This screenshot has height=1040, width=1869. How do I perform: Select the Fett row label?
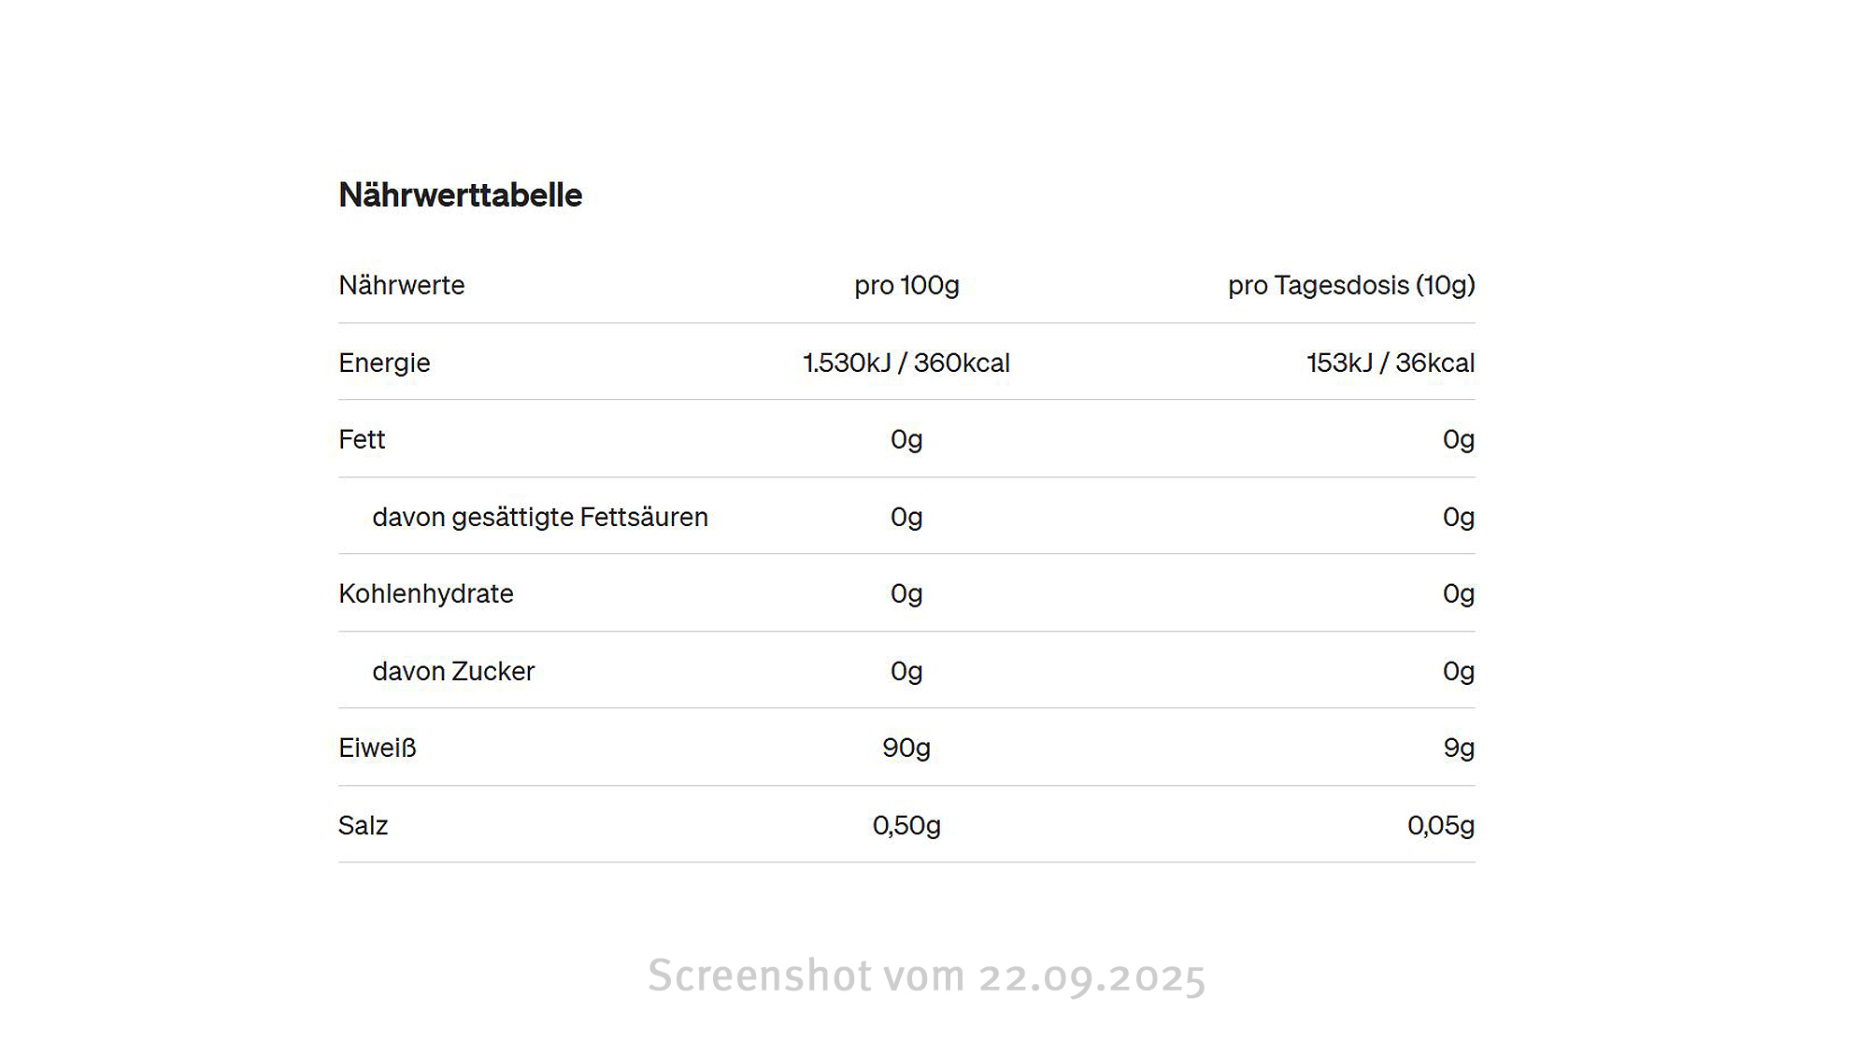(x=362, y=439)
